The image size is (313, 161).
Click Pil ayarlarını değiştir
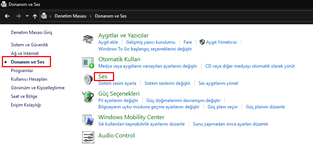point(118,100)
